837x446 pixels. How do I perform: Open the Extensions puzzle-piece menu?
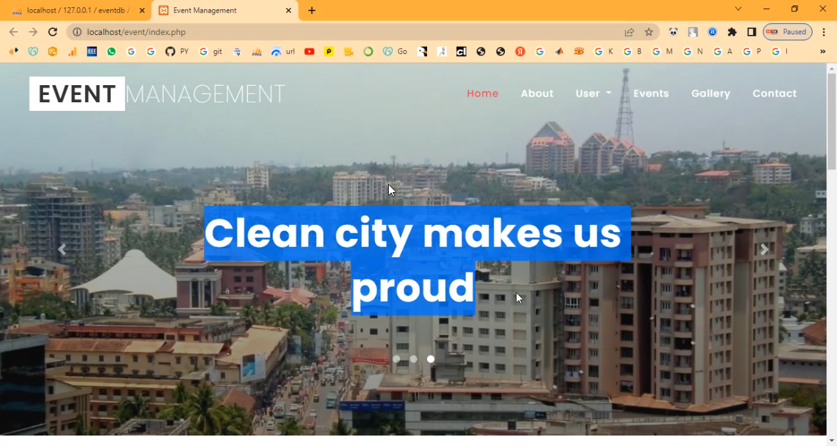(732, 32)
